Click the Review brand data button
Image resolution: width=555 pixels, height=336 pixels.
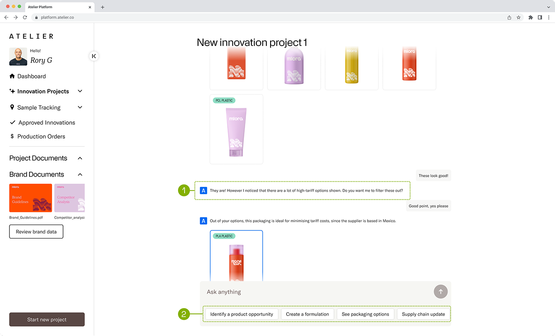tap(36, 232)
